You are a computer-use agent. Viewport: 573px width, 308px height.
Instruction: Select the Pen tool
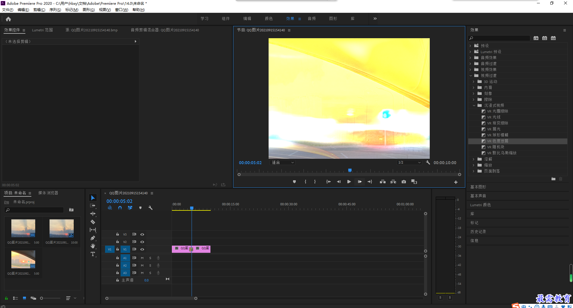pos(93,238)
